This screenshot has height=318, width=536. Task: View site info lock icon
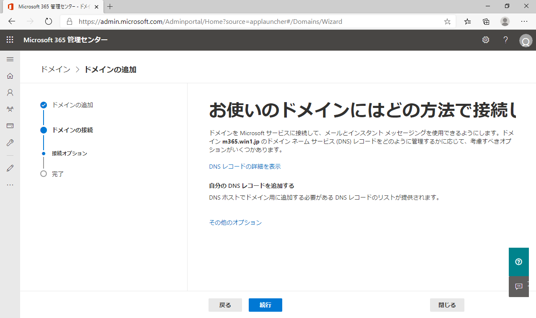coord(70,21)
